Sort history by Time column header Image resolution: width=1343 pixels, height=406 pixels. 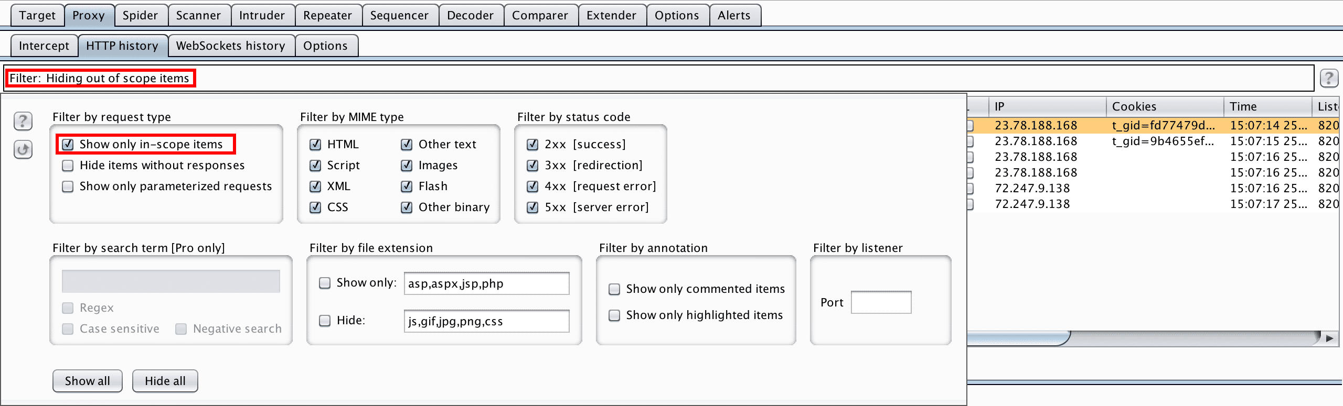1268,106
